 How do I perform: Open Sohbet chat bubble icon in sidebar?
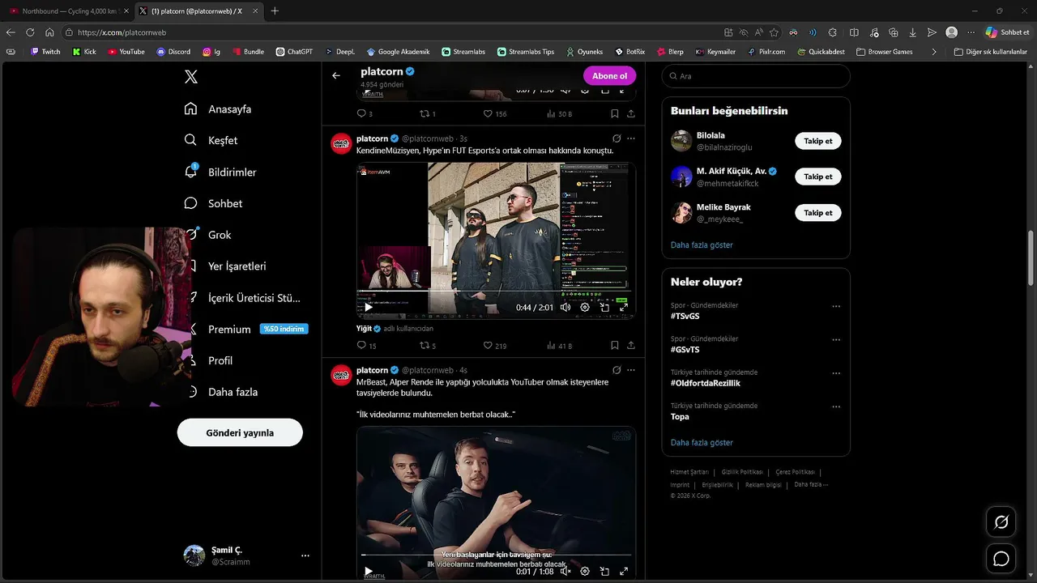point(190,203)
